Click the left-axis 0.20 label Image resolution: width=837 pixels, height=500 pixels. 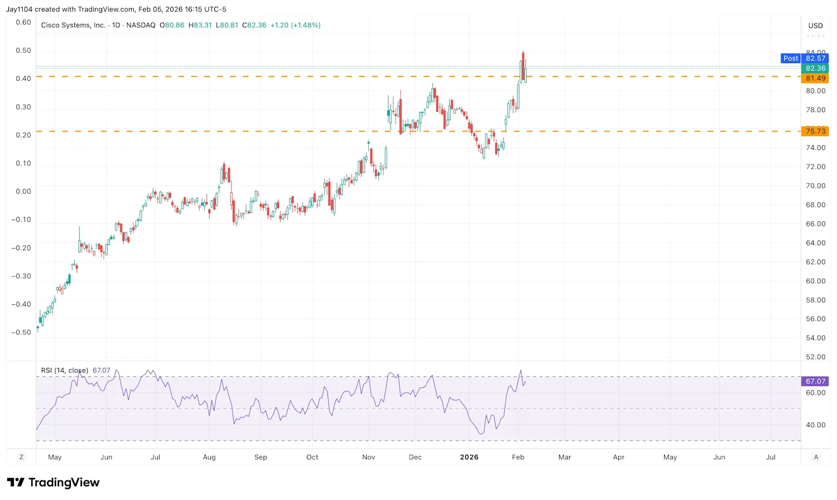23,135
